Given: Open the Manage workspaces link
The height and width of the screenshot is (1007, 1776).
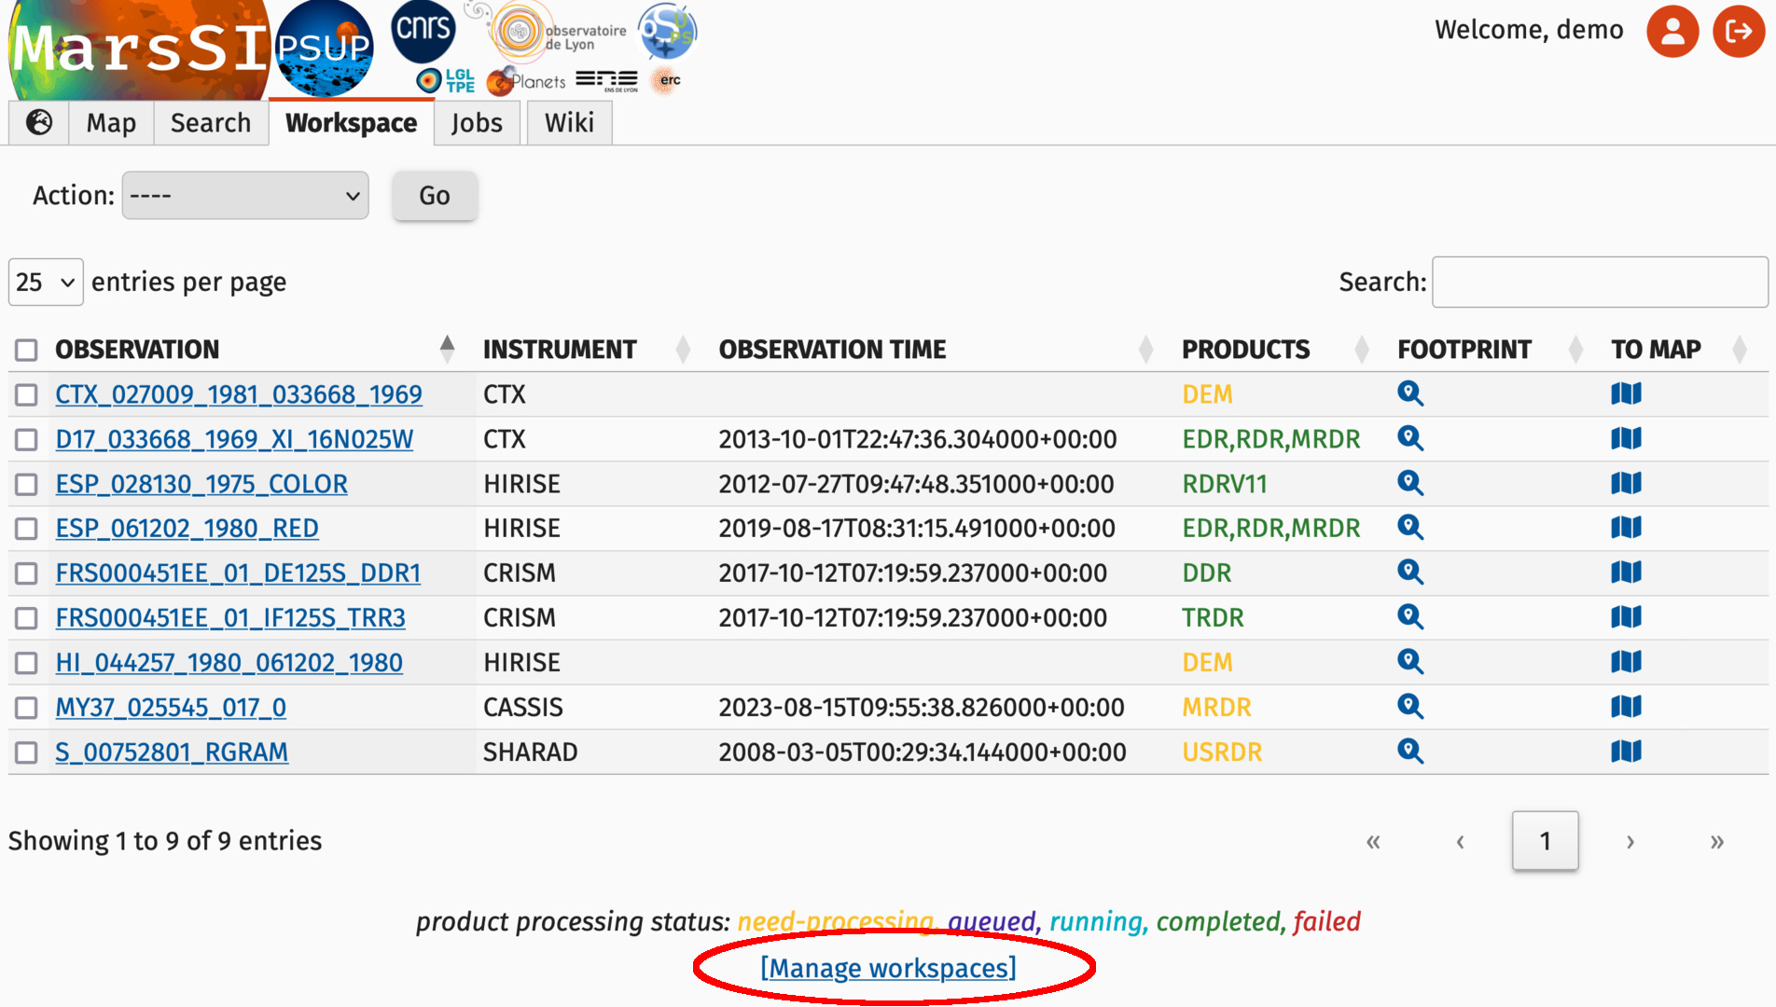Looking at the screenshot, I should click(x=888, y=968).
